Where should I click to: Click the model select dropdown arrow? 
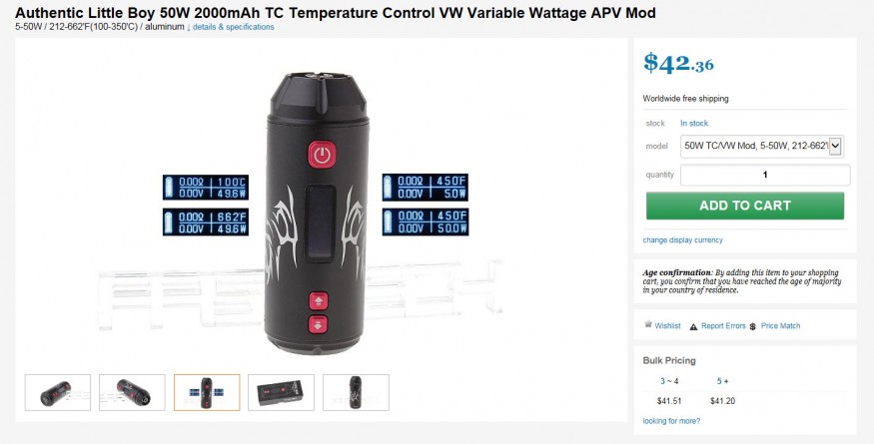(x=835, y=147)
